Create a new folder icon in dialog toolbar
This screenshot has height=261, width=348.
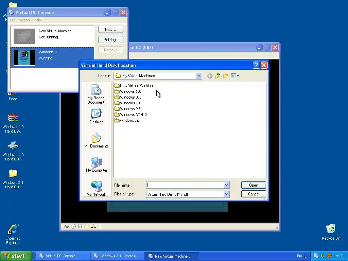pyautogui.click(x=226, y=76)
